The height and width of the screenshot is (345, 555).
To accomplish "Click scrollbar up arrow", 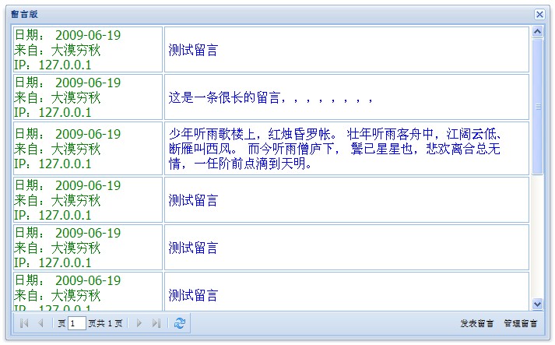I will pyautogui.click(x=537, y=32).
